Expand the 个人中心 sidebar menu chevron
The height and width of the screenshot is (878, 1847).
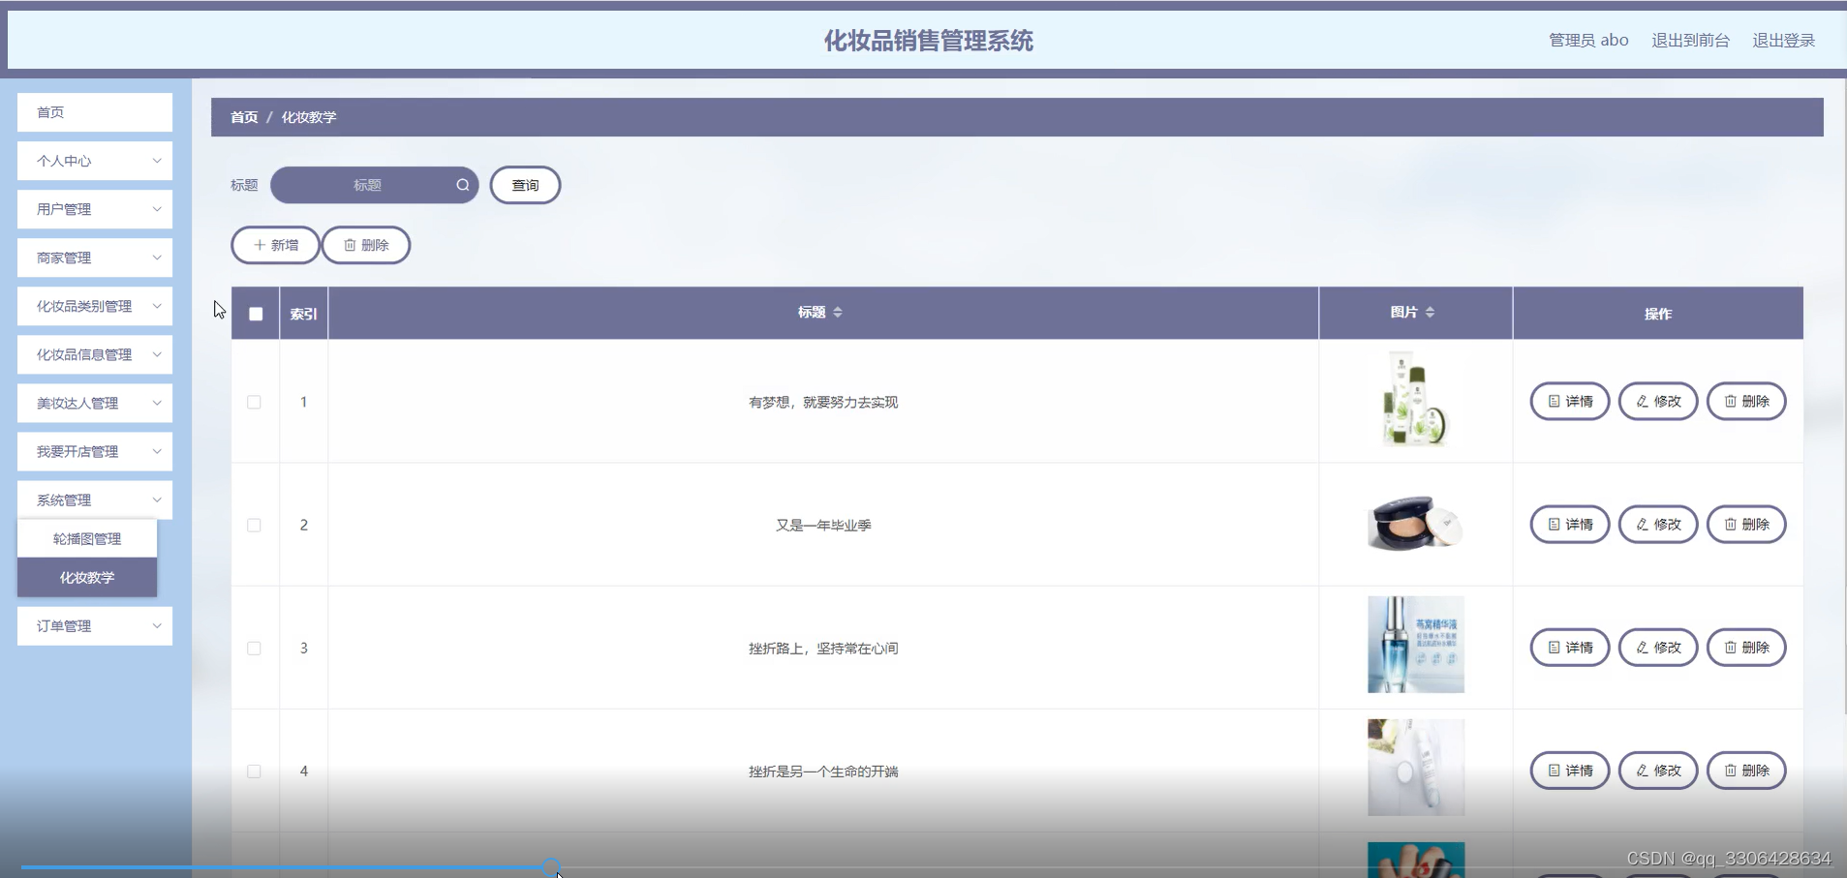pos(157,161)
